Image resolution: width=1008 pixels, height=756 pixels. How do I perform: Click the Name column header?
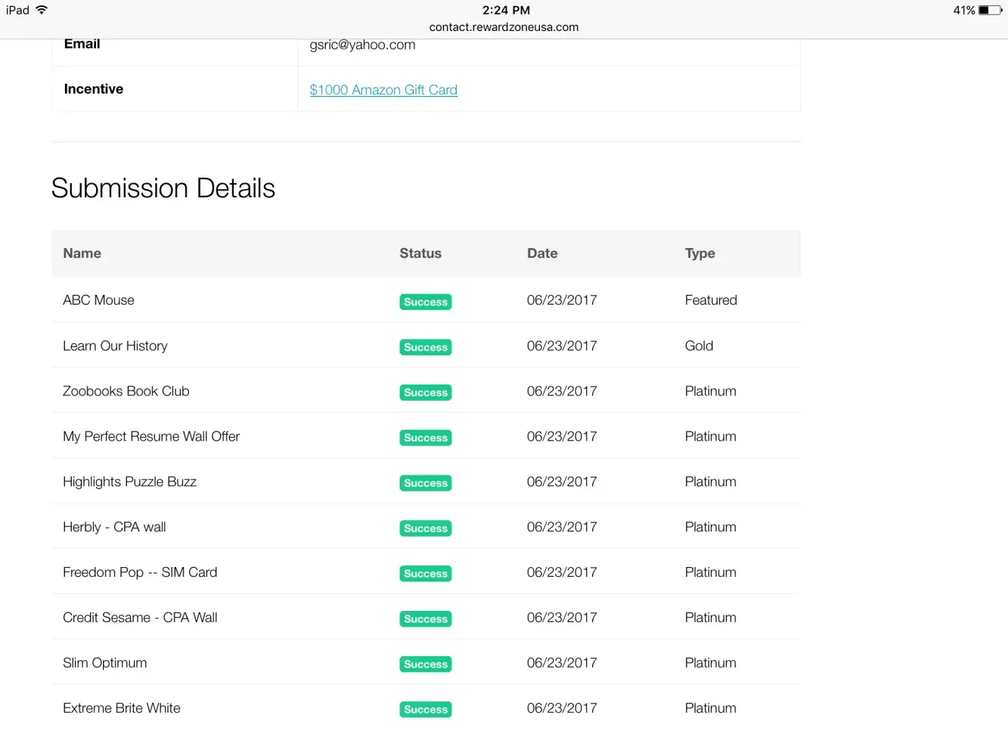point(82,253)
